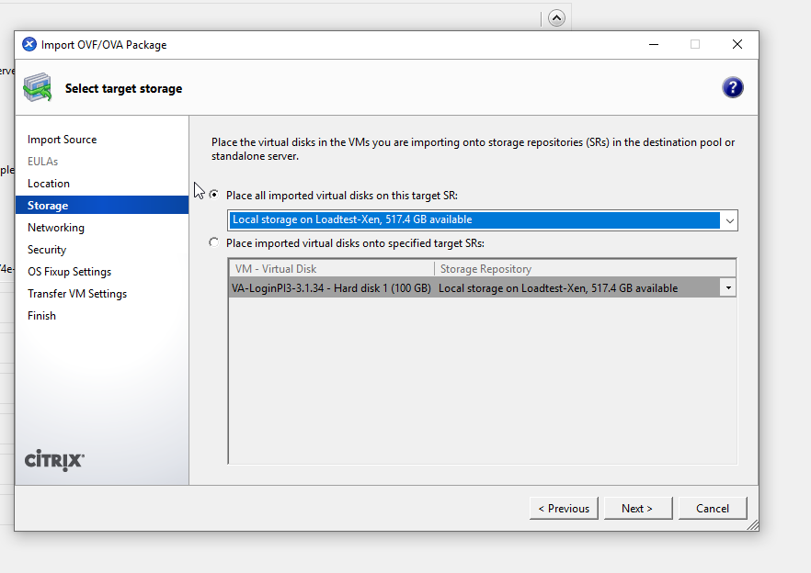811x573 pixels.
Task: Click the Next button
Action: click(638, 509)
